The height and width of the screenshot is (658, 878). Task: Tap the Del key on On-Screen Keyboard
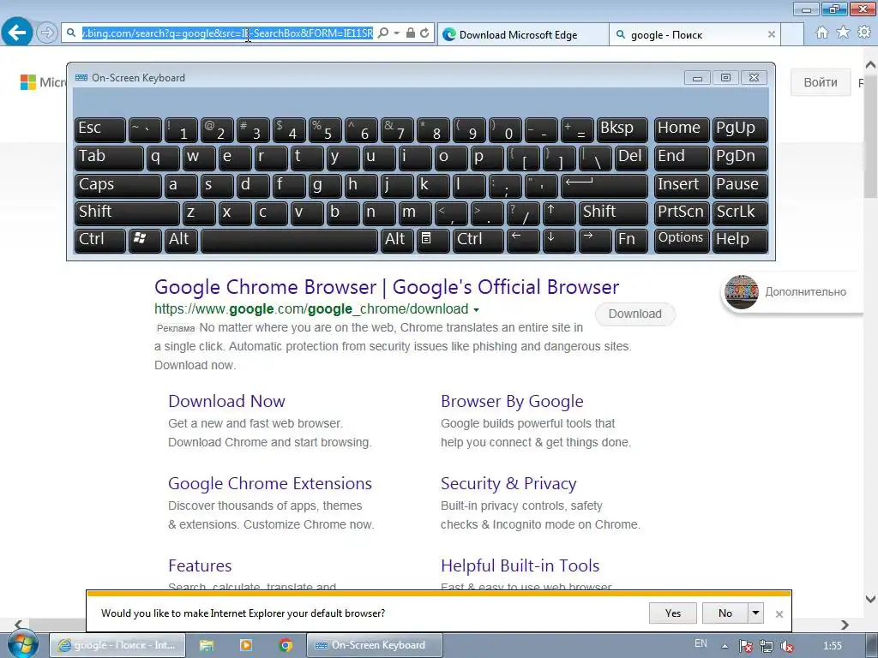click(631, 158)
